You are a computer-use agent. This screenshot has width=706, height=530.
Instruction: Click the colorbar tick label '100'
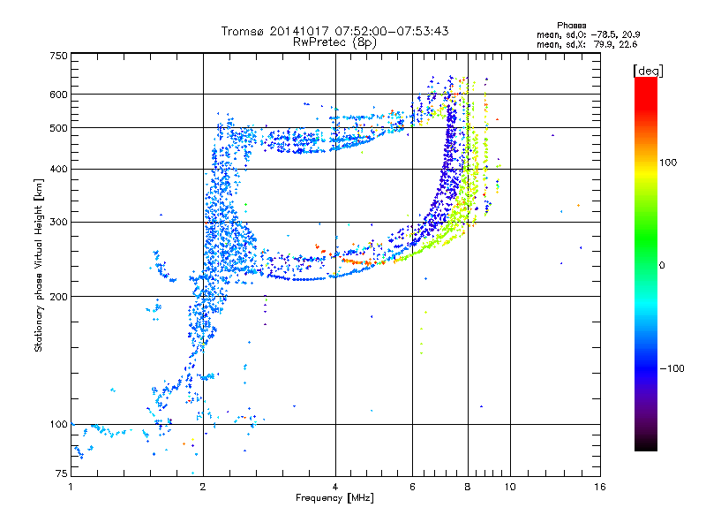[668, 163]
